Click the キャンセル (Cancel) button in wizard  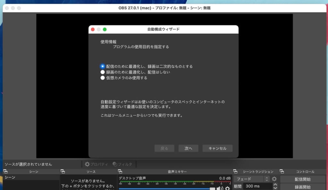[x=217, y=148]
